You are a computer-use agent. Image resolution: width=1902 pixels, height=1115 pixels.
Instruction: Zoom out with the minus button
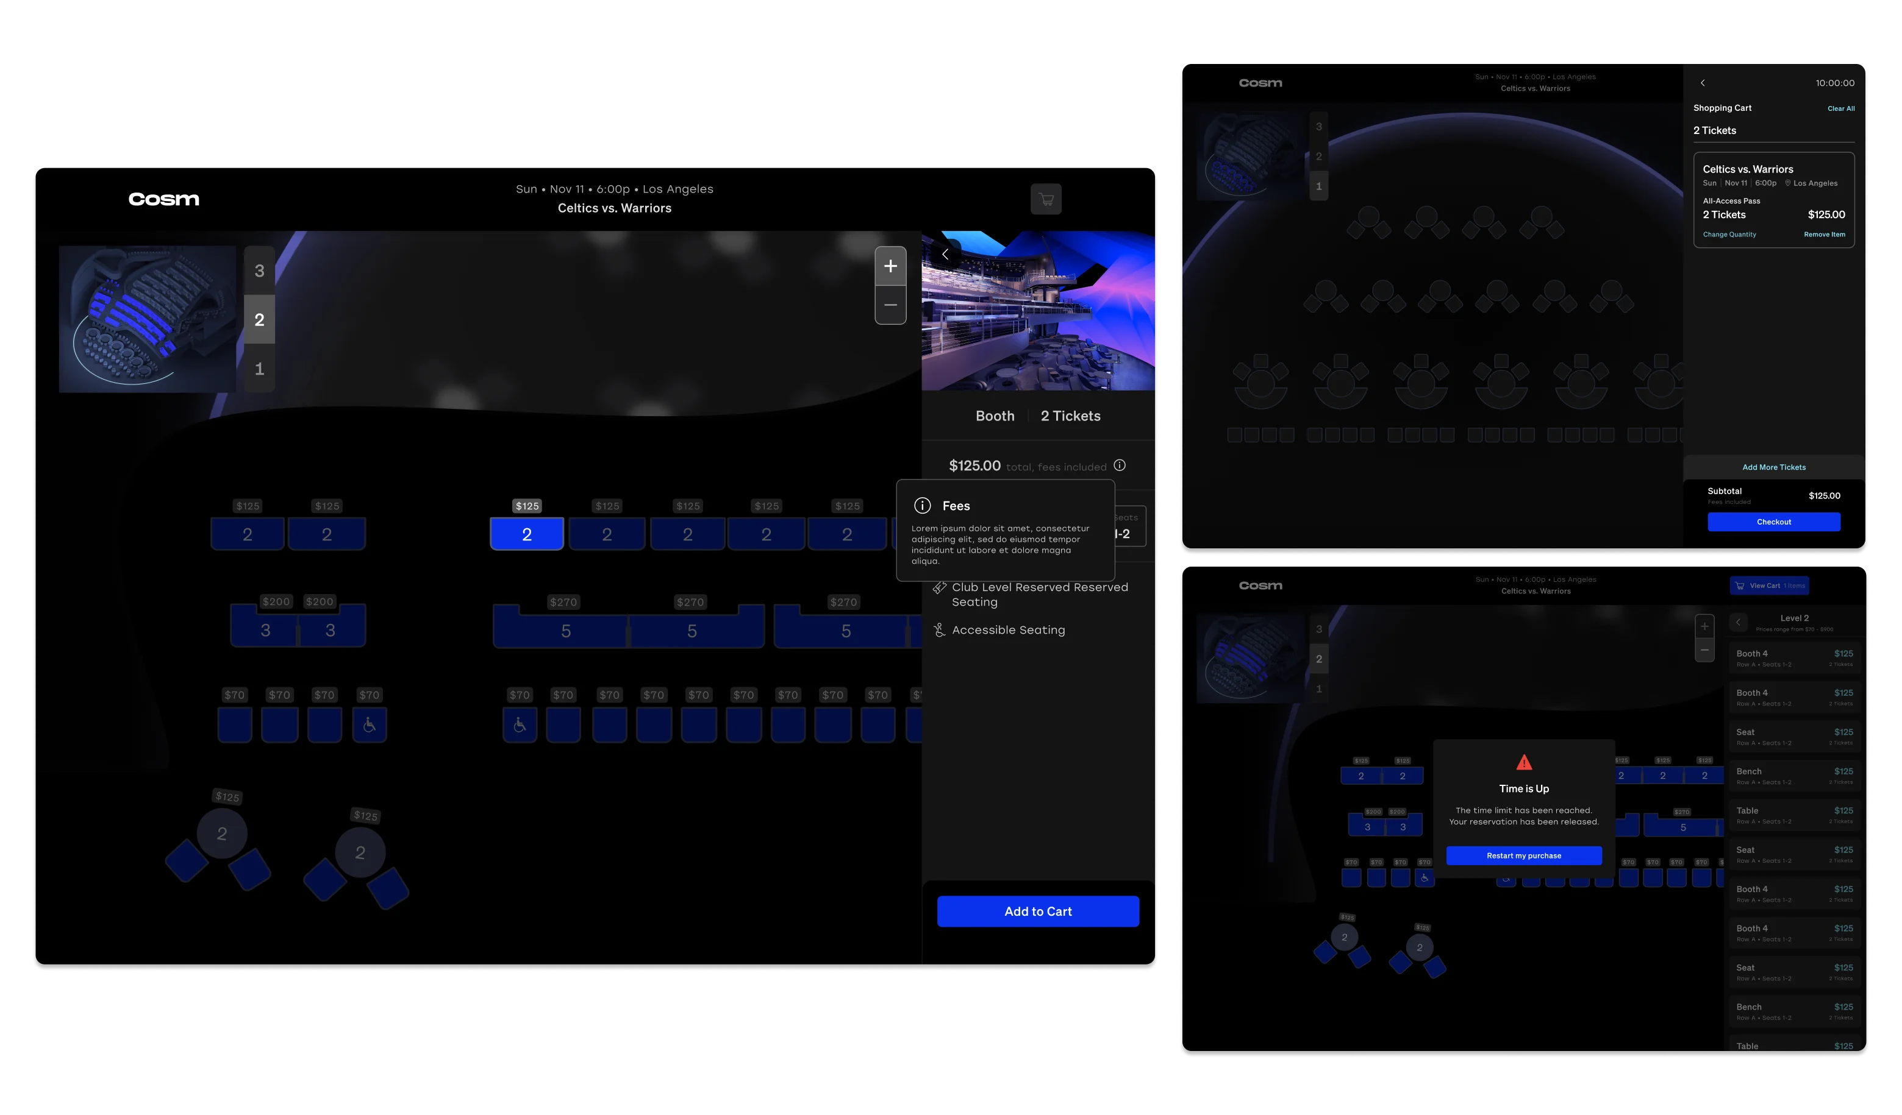890,305
